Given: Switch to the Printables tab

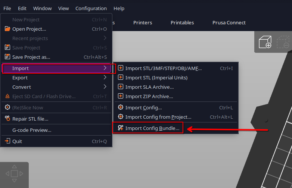Looking at the screenshot, I should coord(182,22).
